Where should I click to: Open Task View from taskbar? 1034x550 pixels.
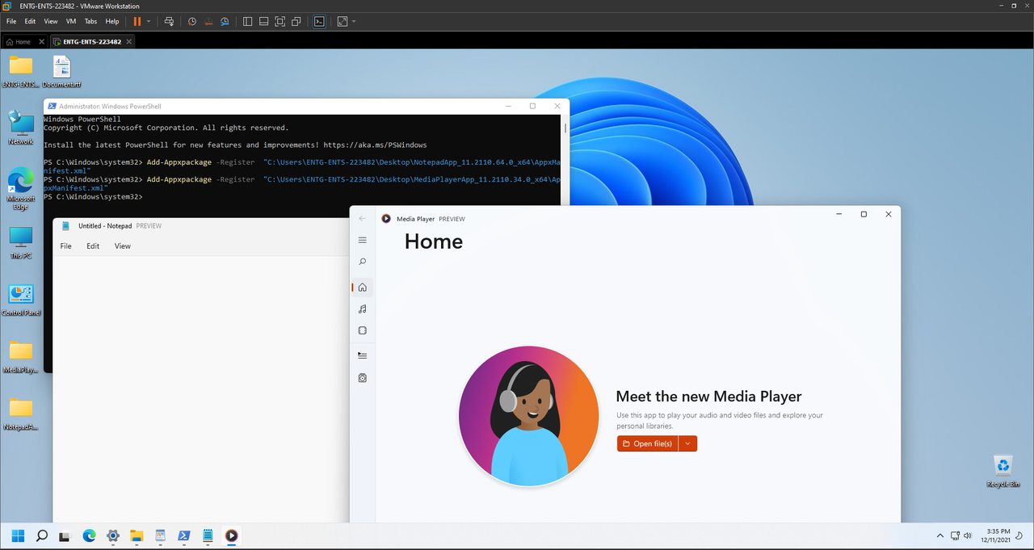click(x=65, y=535)
